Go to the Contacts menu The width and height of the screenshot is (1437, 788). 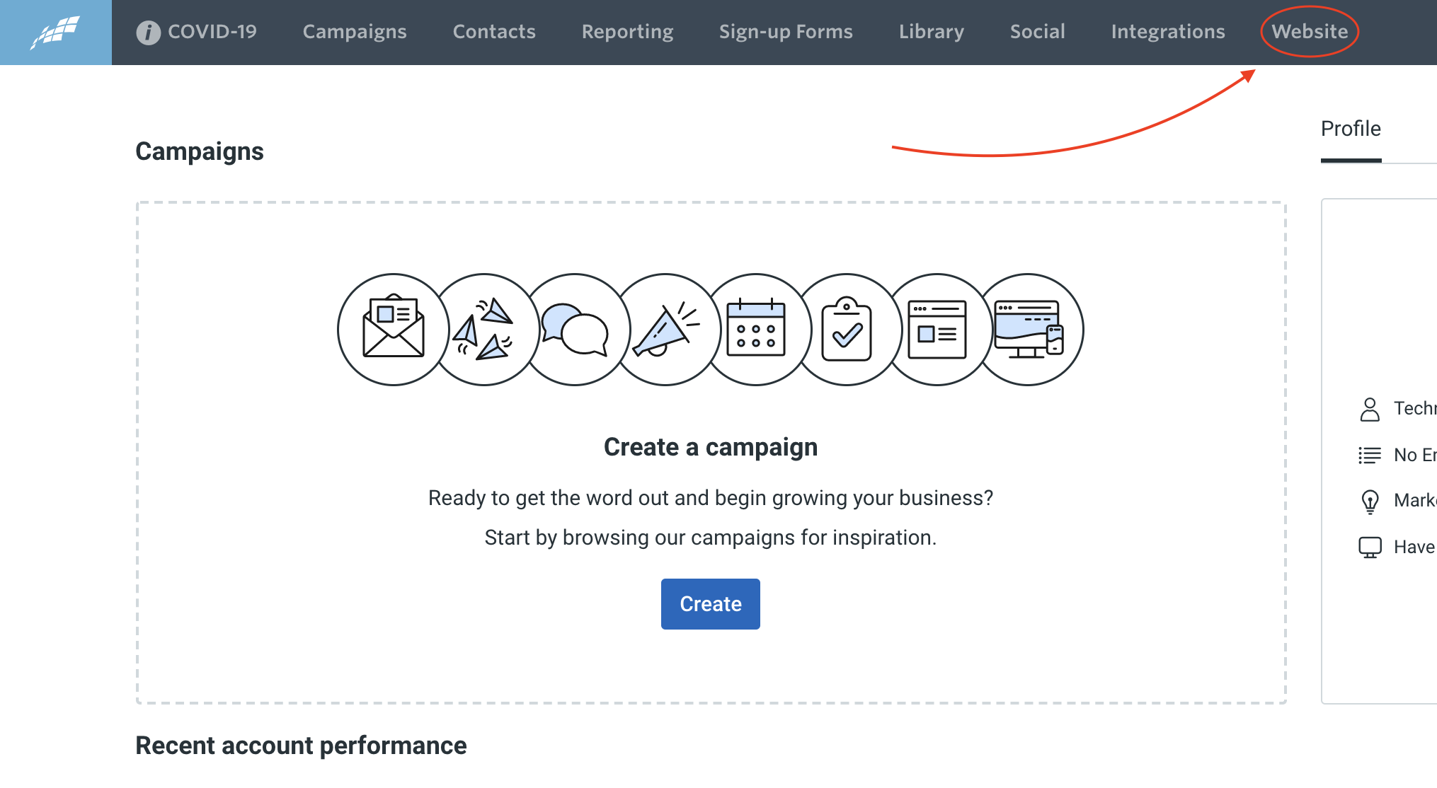(494, 32)
